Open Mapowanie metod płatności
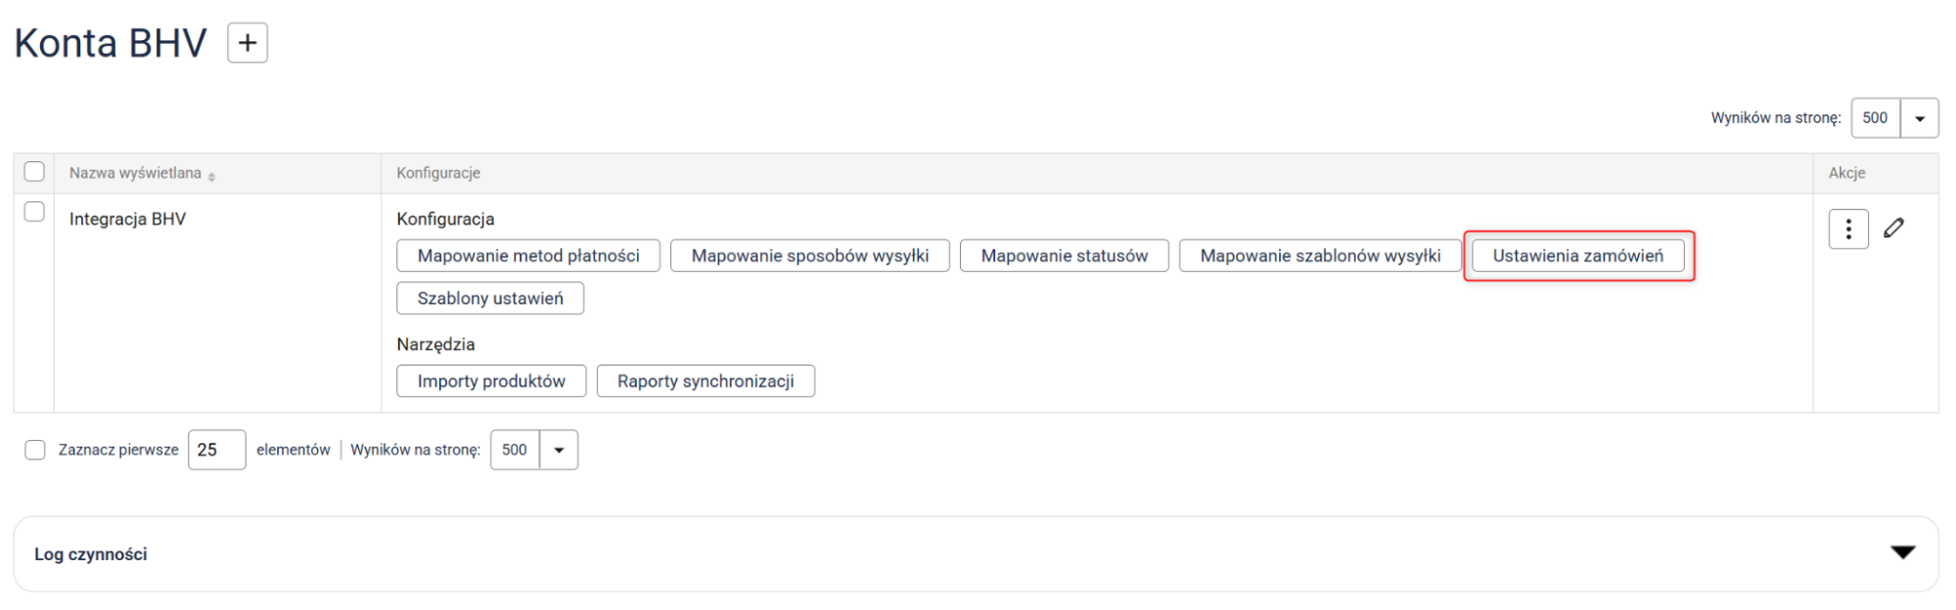 527,256
